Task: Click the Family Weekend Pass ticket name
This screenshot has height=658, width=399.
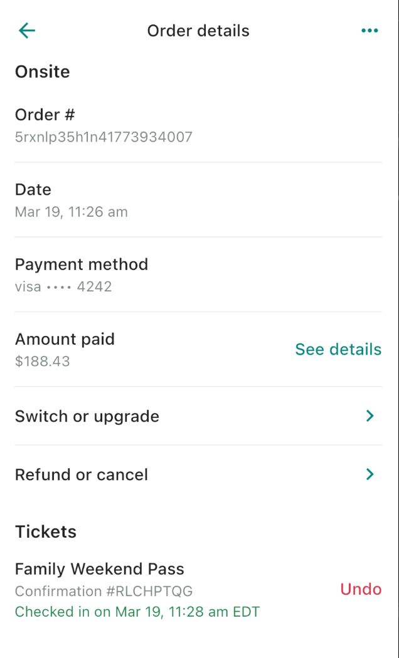Action: pos(100,569)
